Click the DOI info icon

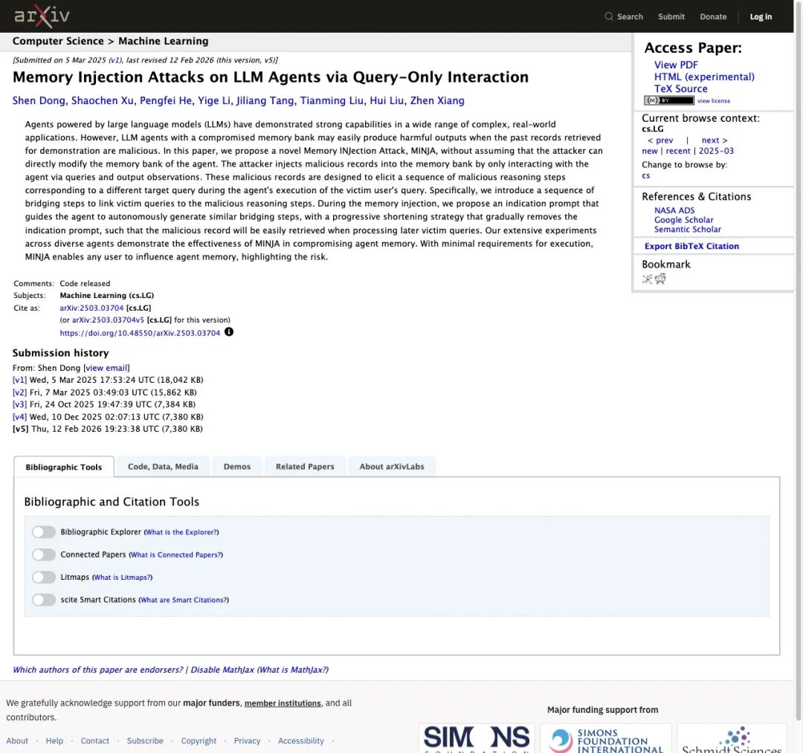[229, 332]
